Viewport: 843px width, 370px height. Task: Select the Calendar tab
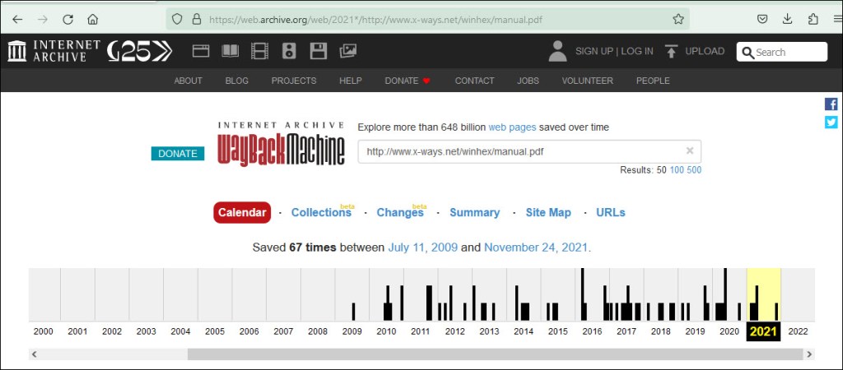pos(242,213)
